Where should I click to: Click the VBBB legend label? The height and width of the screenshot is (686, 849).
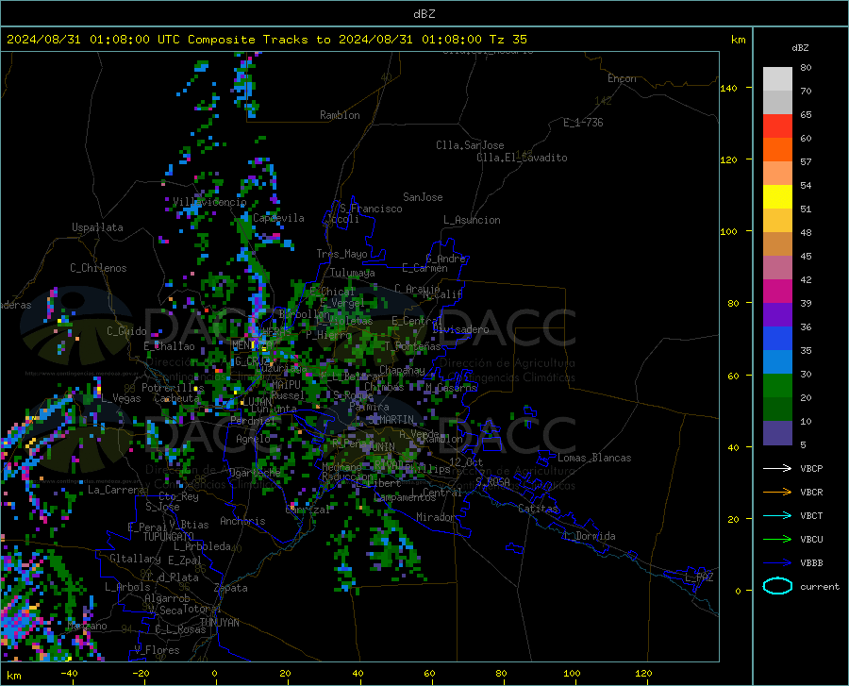click(811, 563)
